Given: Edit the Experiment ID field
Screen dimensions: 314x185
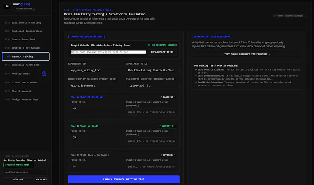Looking at the screenshot, I should (95, 71).
